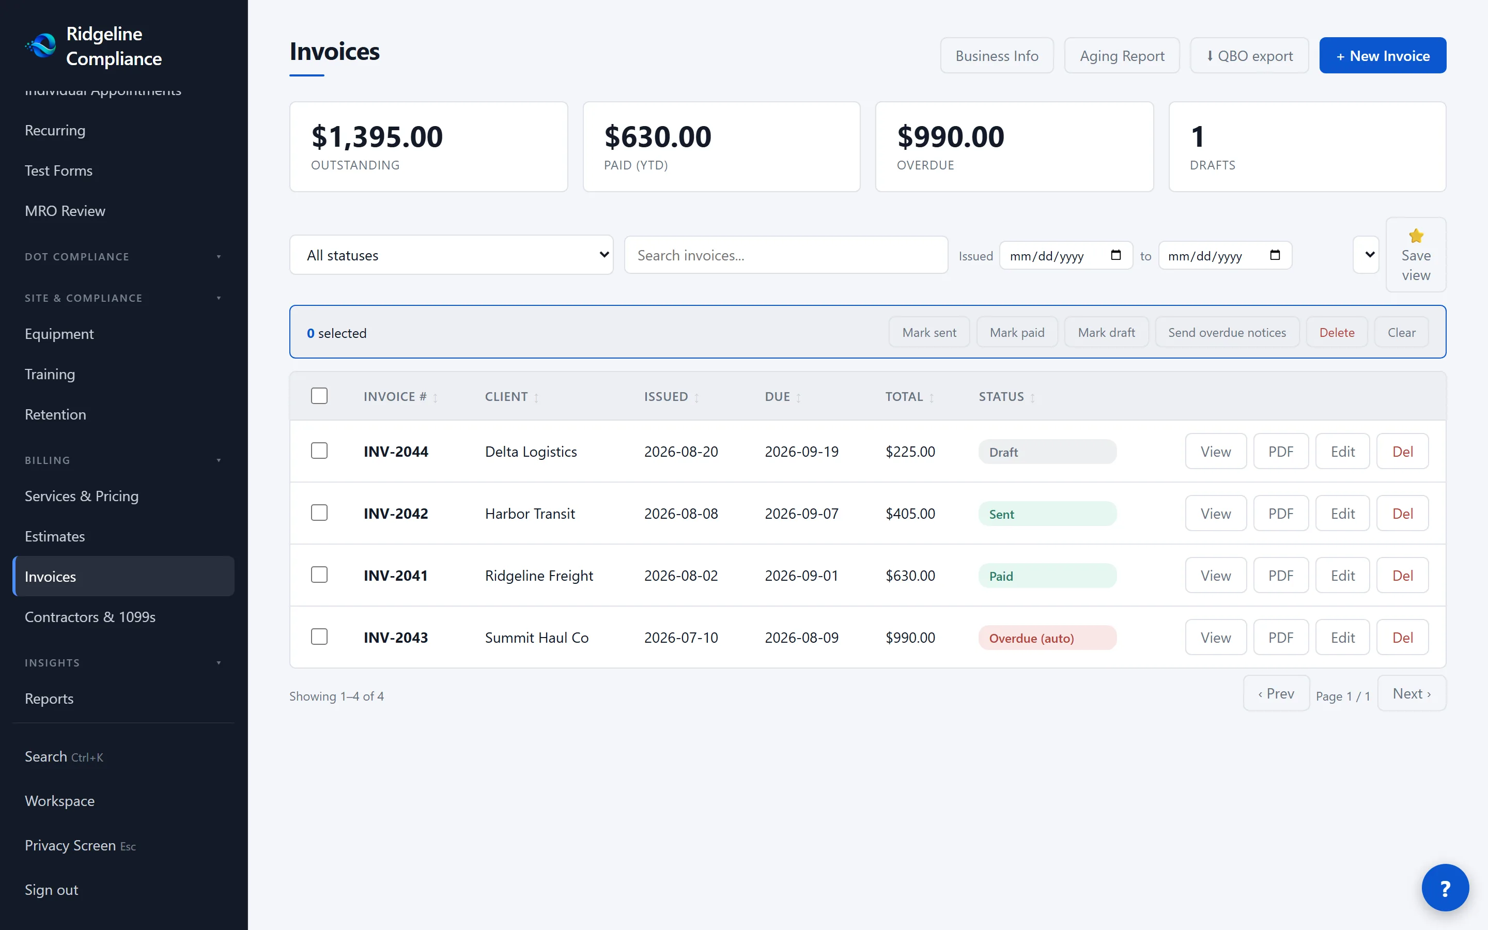The width and height of the screenshot is (1488, 930).
Task: Collapse the DOT COMPLIANCE sidebar section
Action: coord(123,256)
